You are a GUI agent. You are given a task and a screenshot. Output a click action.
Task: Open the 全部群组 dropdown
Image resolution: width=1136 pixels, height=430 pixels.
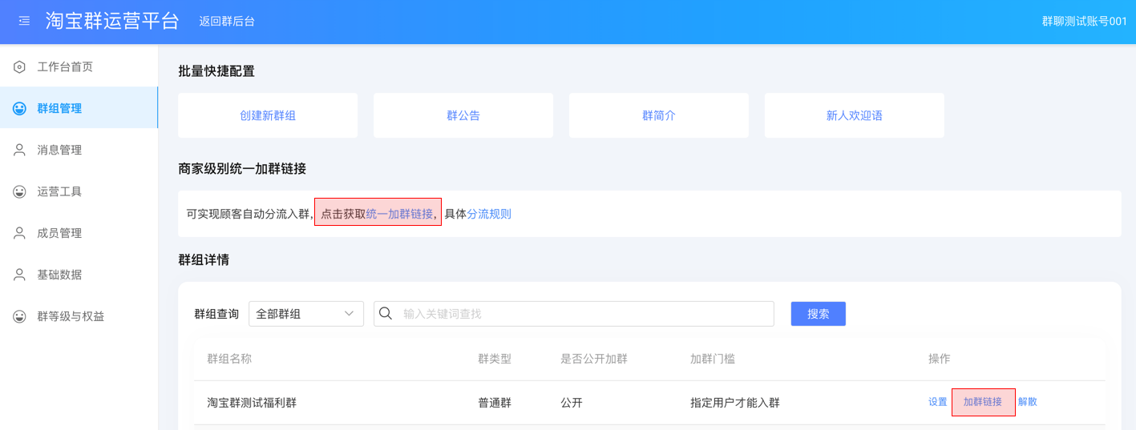[x=306, y=314]
